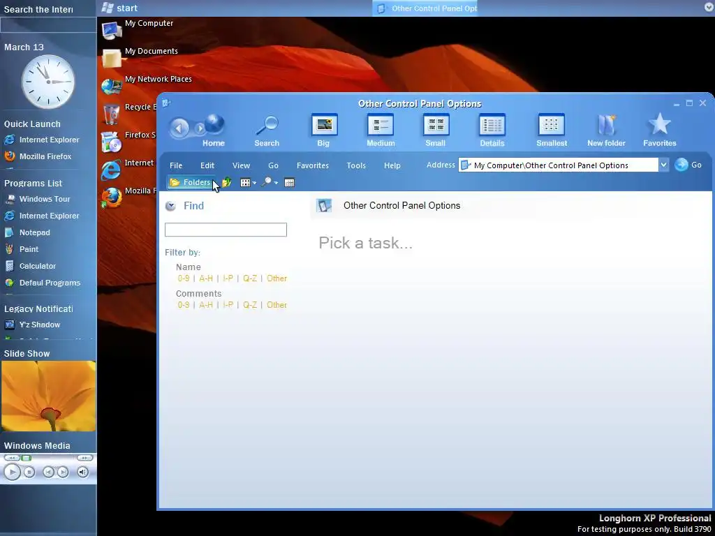Click the folder Up icon beside Folders
The image size is (715, 536).
[227, 183]
